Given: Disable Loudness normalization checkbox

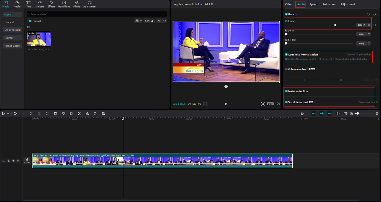Looking at the screenshot, I should tap(286, 55).
